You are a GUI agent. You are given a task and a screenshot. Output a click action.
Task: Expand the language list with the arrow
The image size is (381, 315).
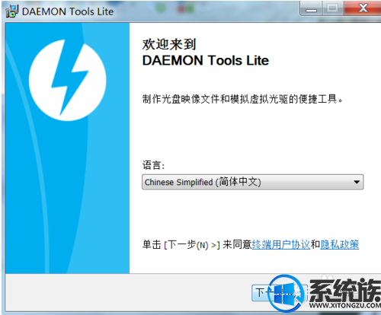coord(357,182)
